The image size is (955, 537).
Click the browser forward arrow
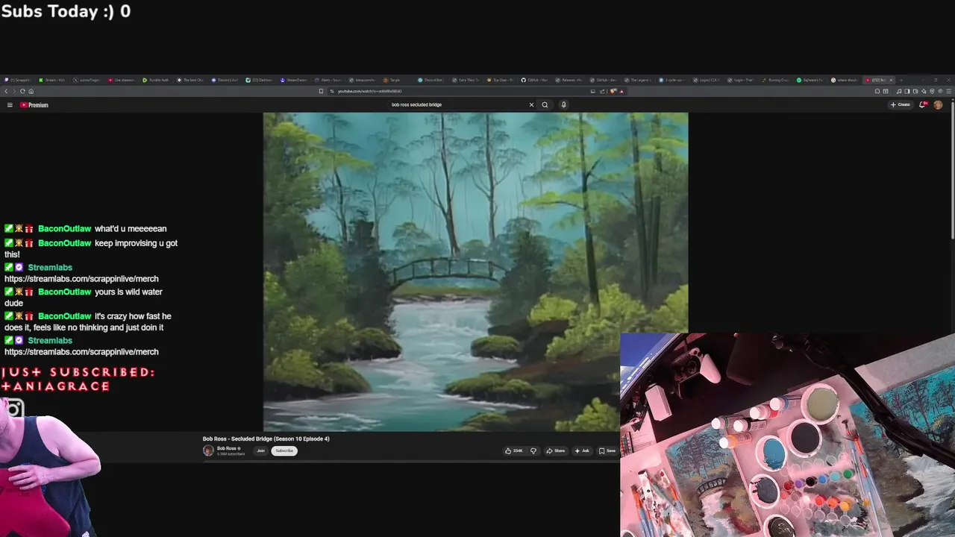click(x=14, y=91)
